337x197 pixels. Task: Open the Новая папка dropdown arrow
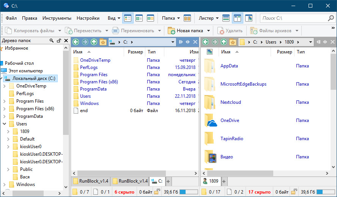point(208,31)
